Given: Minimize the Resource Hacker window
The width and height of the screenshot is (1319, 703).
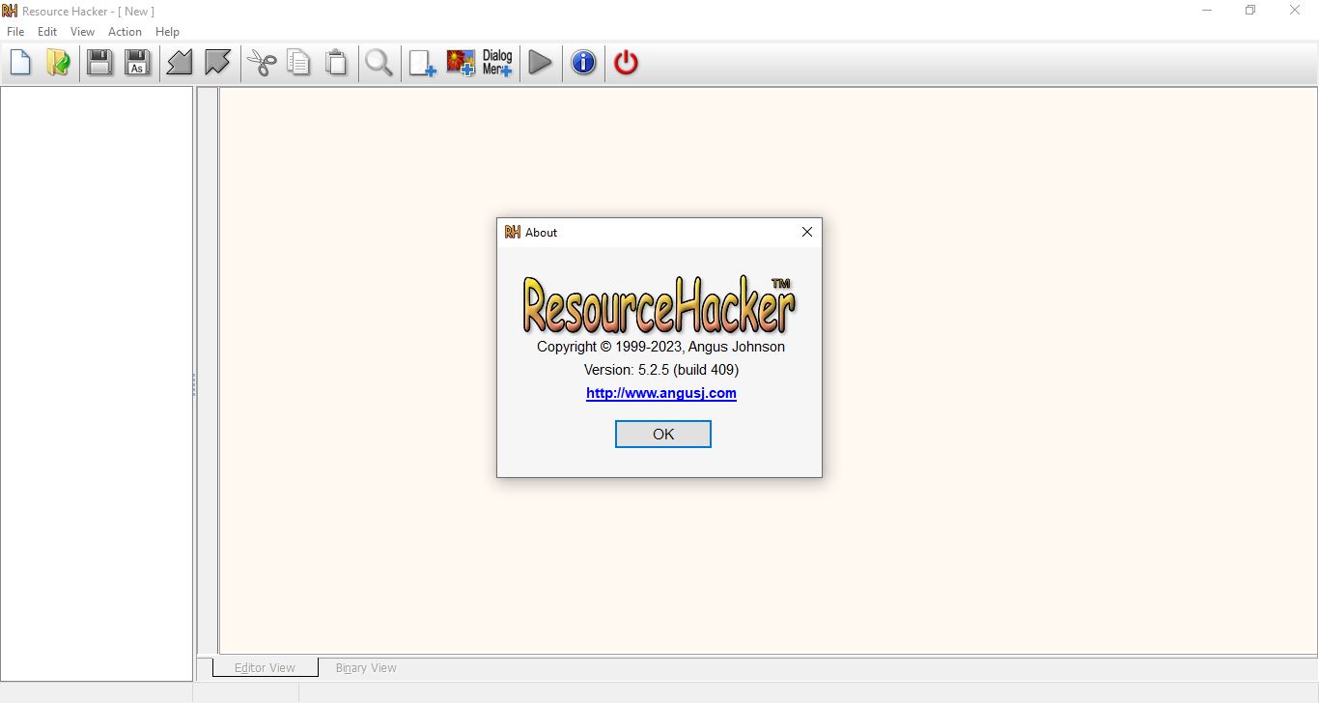Looking at the screenshot, I should pos(1207,11).
